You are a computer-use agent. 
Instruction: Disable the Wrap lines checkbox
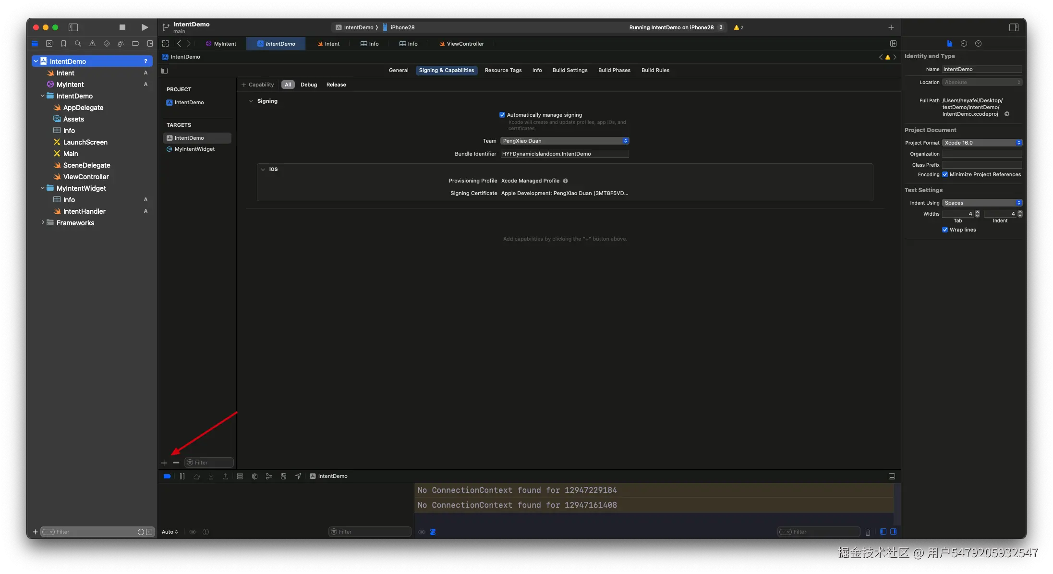[x=945, y=230]
